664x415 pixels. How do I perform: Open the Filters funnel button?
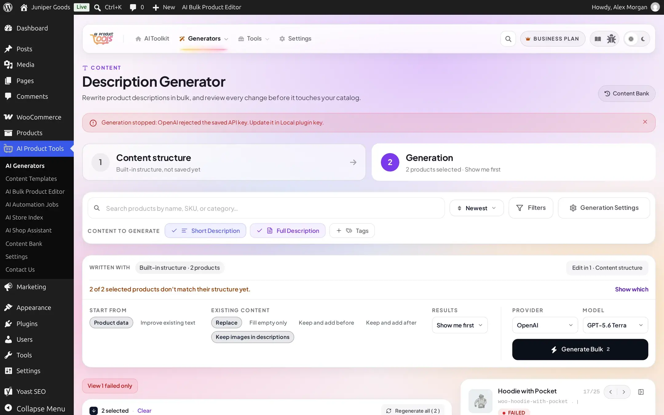[531, 208]
